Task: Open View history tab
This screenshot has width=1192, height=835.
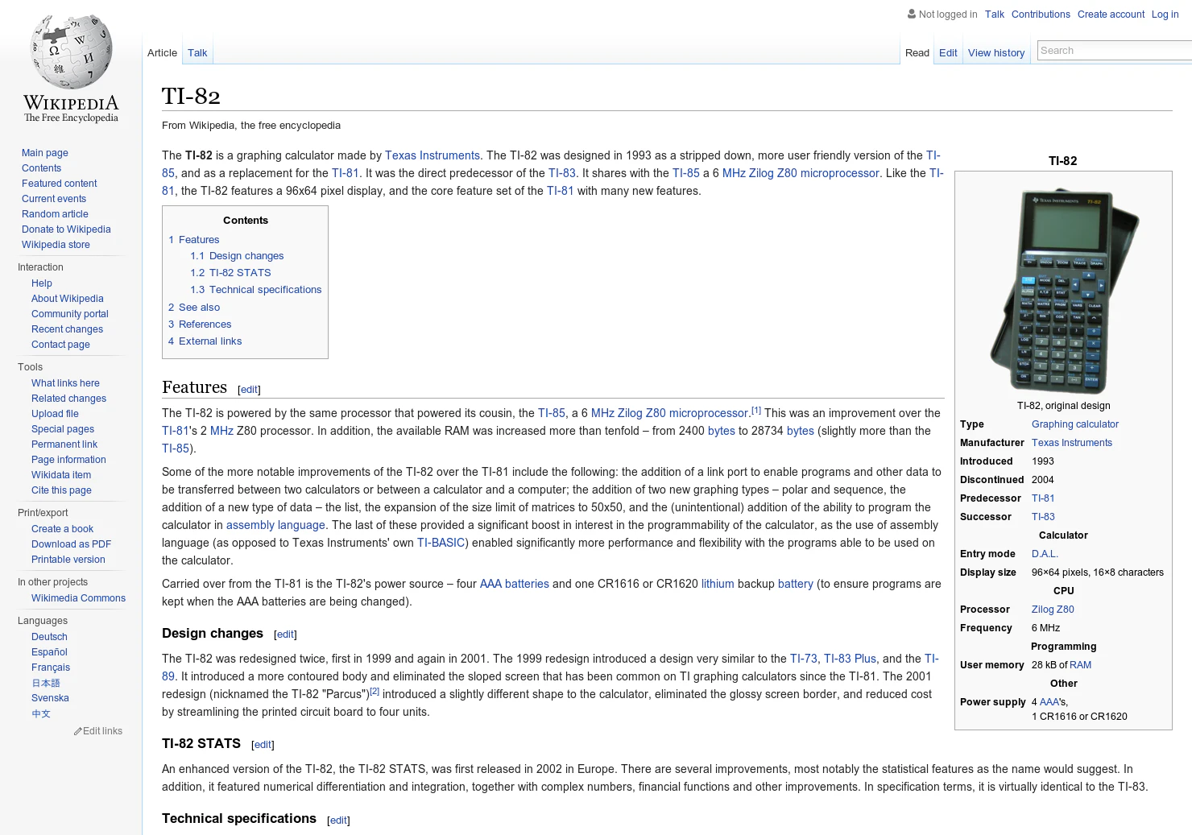Action: coord(996,52)
